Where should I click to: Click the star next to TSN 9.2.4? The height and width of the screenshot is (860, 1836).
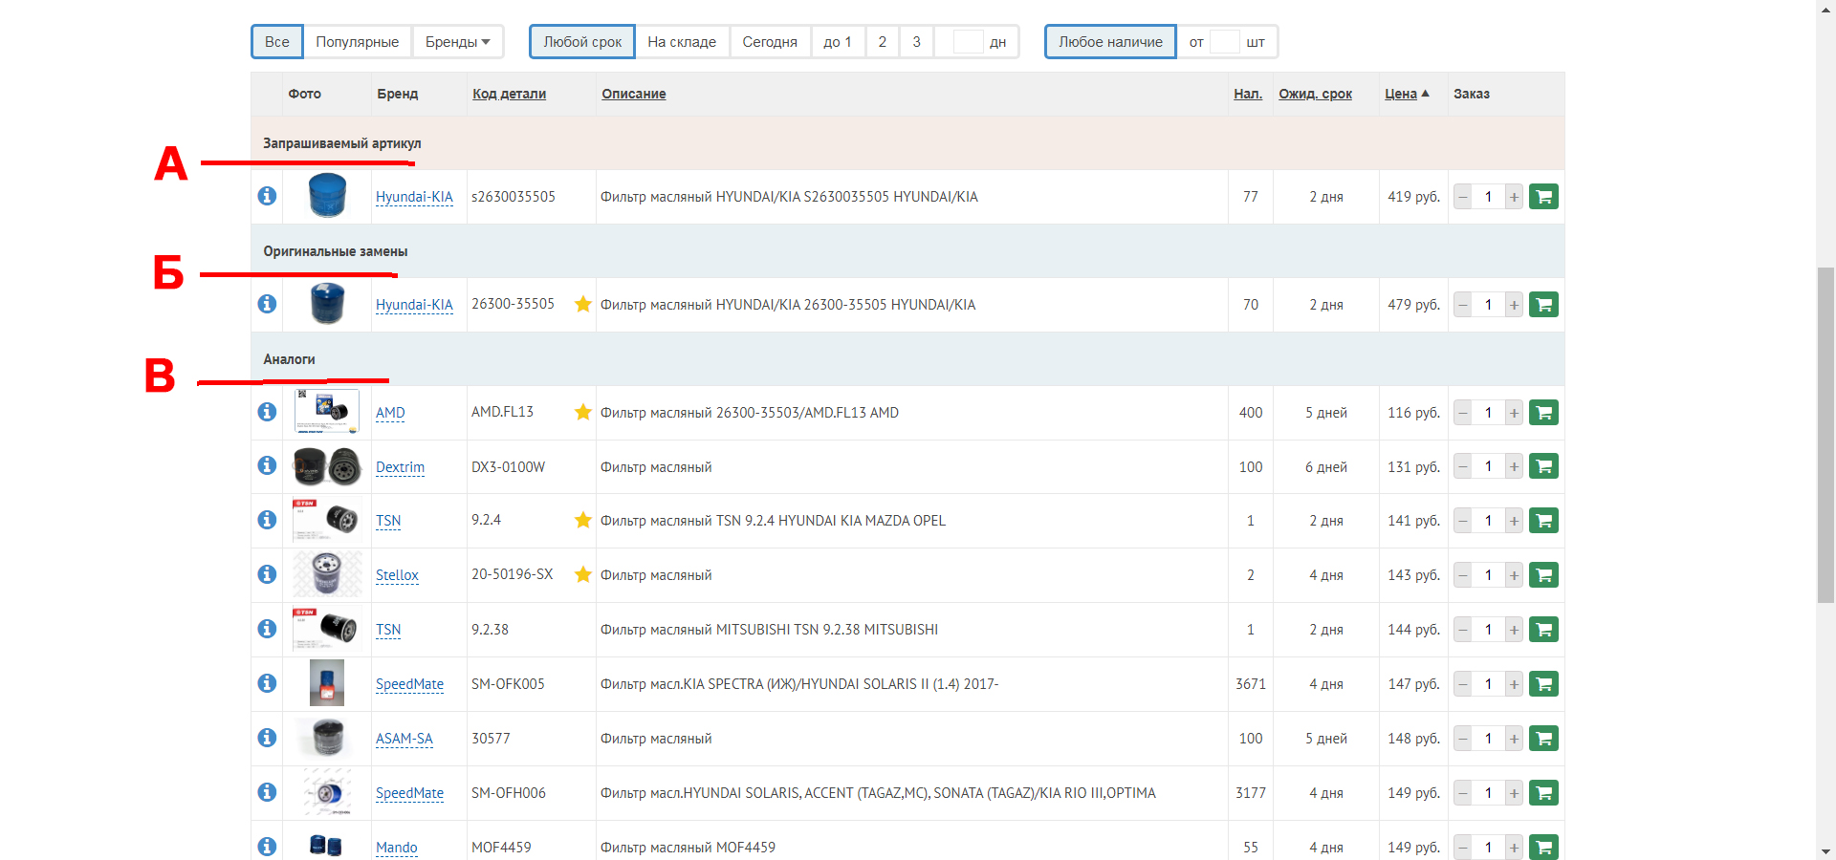coord(582,520)
